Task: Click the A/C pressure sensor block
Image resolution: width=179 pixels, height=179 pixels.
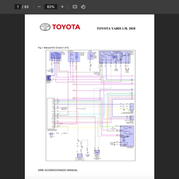Action: 132,107
